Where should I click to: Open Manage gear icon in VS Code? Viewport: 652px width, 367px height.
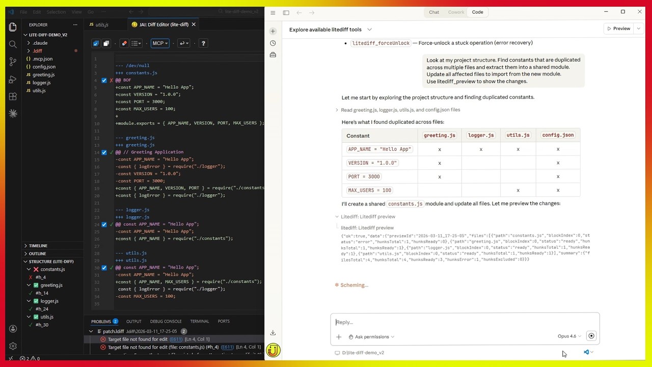click(13, 346)
